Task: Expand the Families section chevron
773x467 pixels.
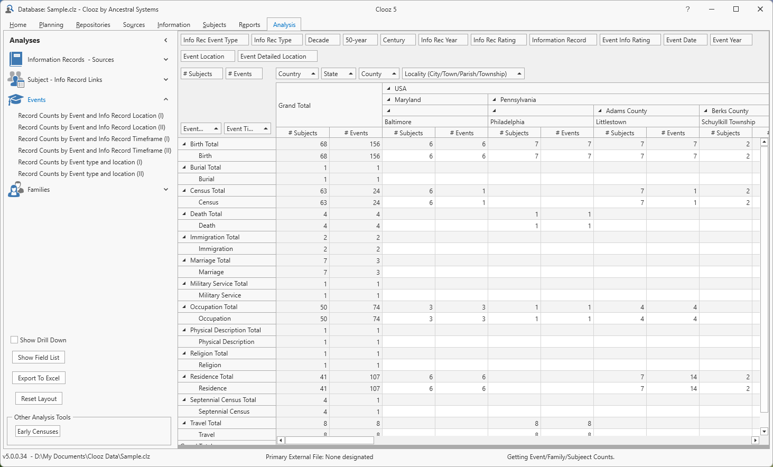Action: click(x=166, y=189)
